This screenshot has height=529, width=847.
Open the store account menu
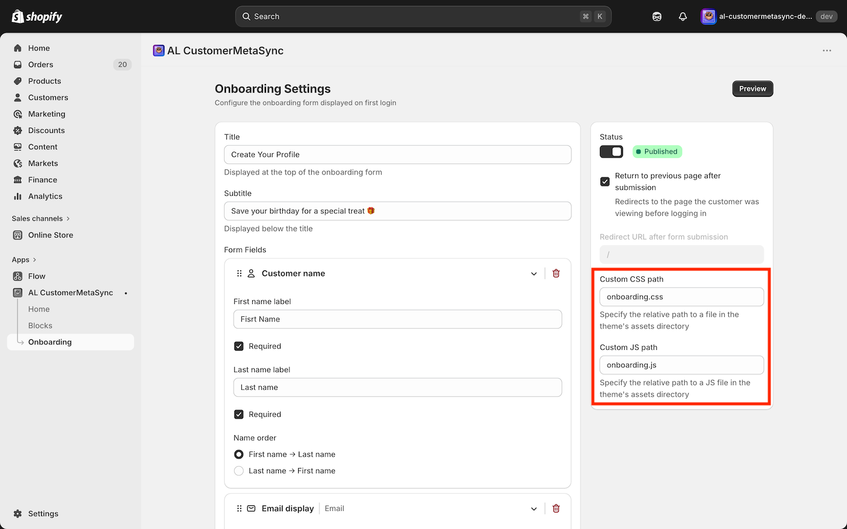tap(769, 16)
